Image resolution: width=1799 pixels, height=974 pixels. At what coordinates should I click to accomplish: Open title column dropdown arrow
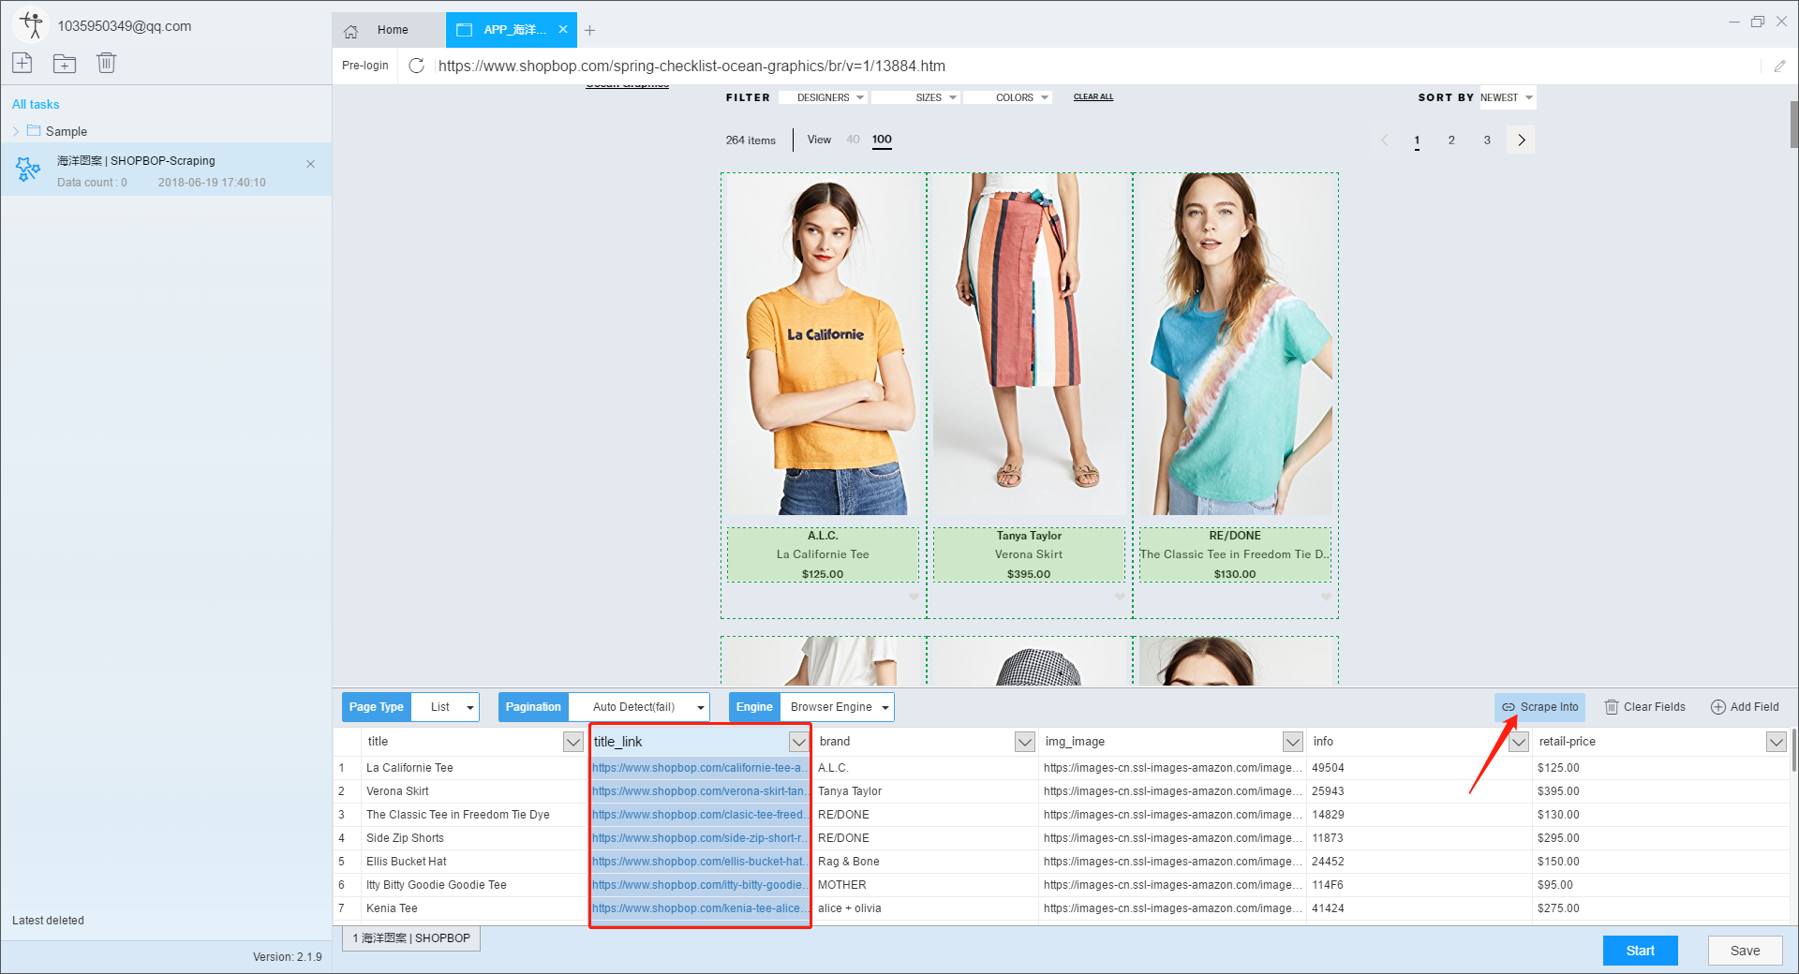(x=573, y=742)
